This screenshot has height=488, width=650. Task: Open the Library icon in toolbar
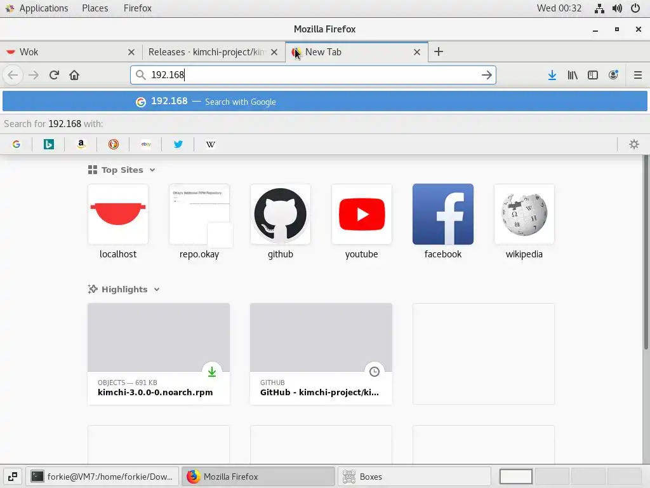click(x=573, y=75)
